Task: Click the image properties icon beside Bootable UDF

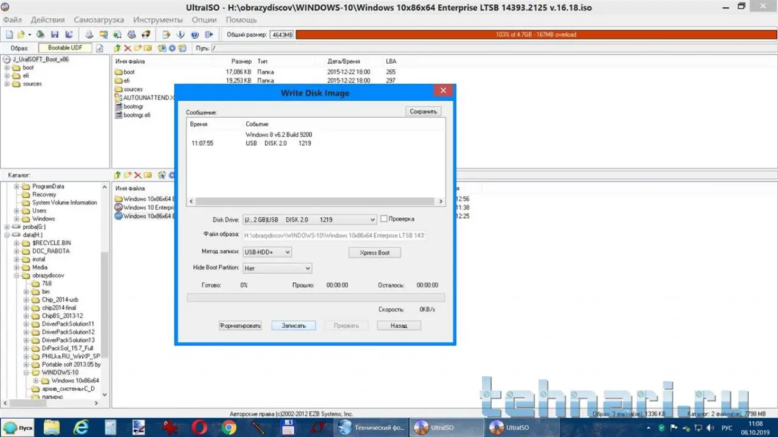Action: point(100,48)
